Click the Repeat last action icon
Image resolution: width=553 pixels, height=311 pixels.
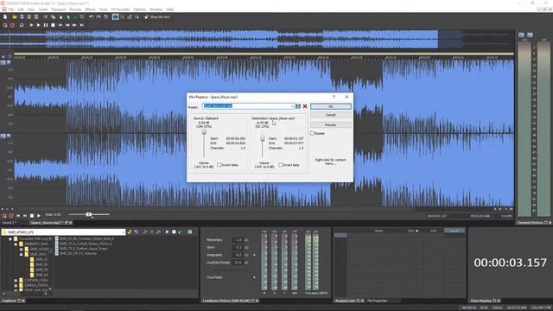pos(105,17)
